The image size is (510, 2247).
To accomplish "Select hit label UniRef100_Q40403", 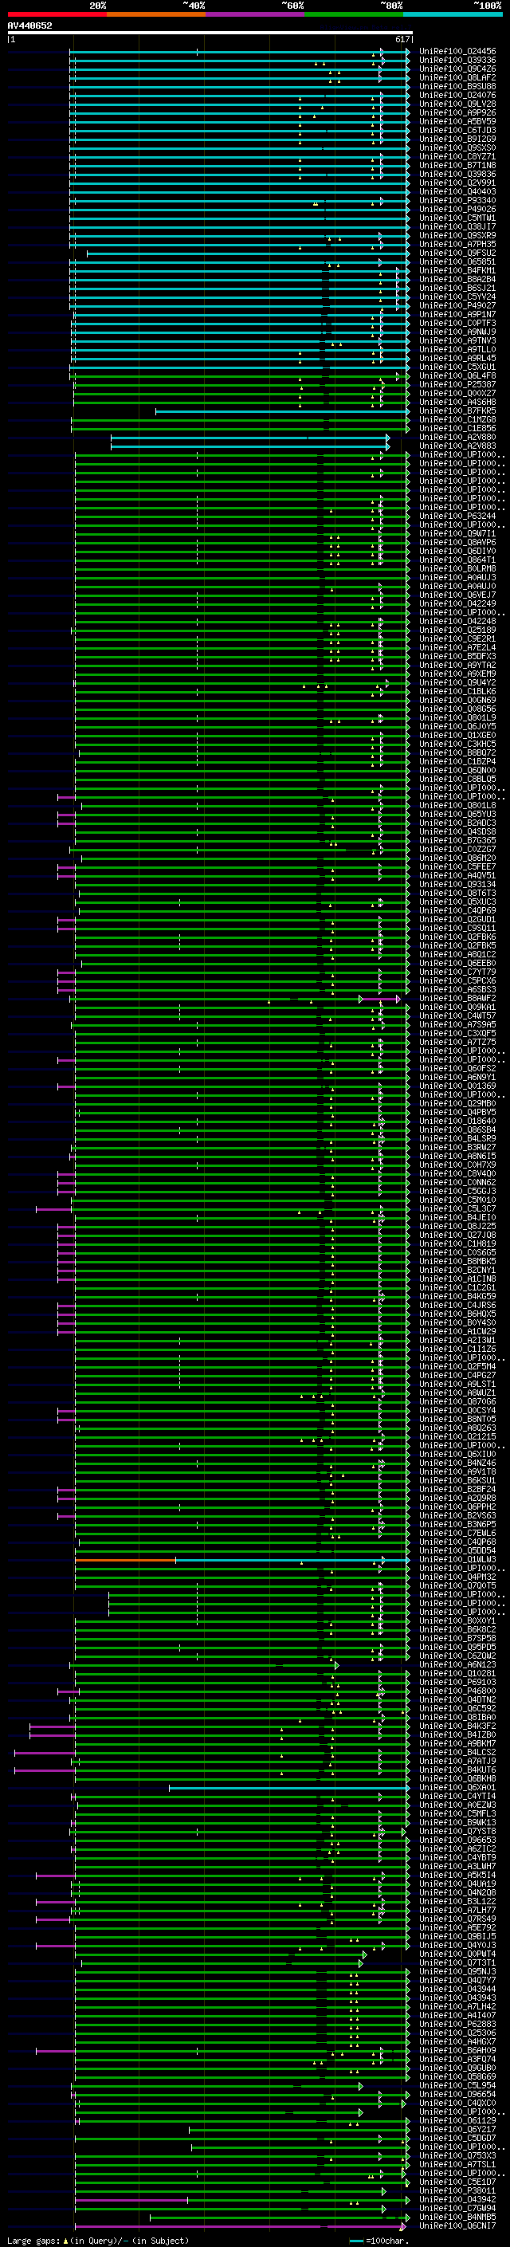I will coord(457,191).
